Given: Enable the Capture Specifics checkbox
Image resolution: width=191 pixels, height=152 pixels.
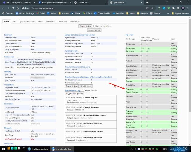Looking at the screenshot, I should 82,90.
